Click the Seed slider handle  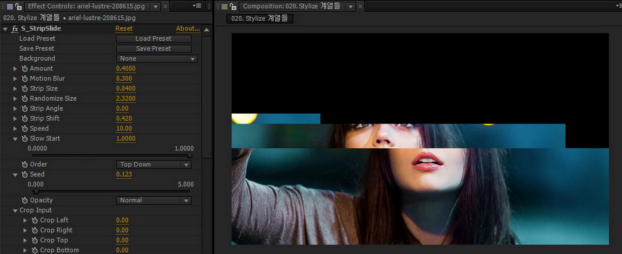coord(36,191)
